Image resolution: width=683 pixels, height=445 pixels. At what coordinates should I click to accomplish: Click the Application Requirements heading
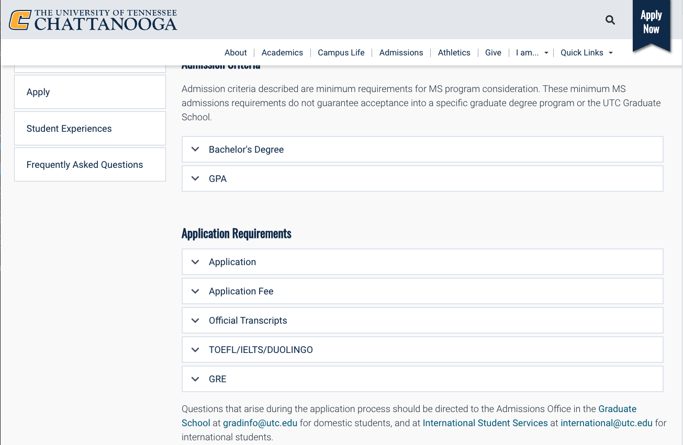point(237,233)
